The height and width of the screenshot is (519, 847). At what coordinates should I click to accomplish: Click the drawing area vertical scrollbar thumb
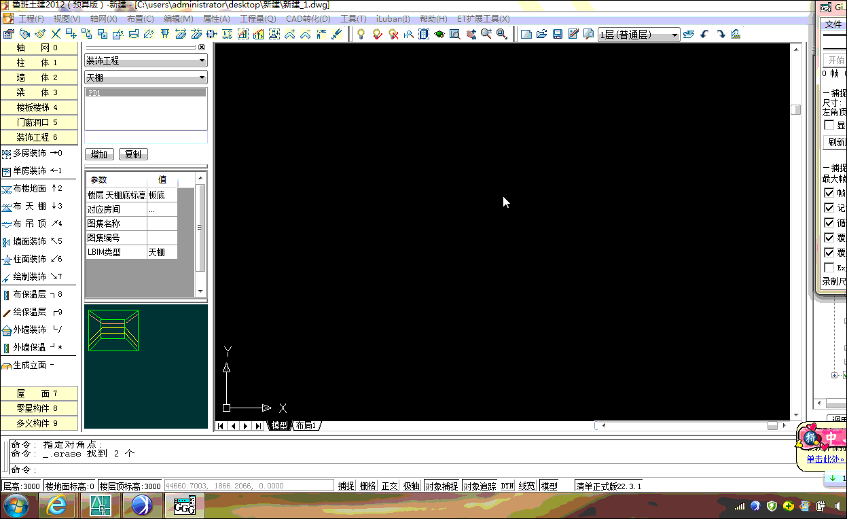pyautogui.click(x=796, y=109)
